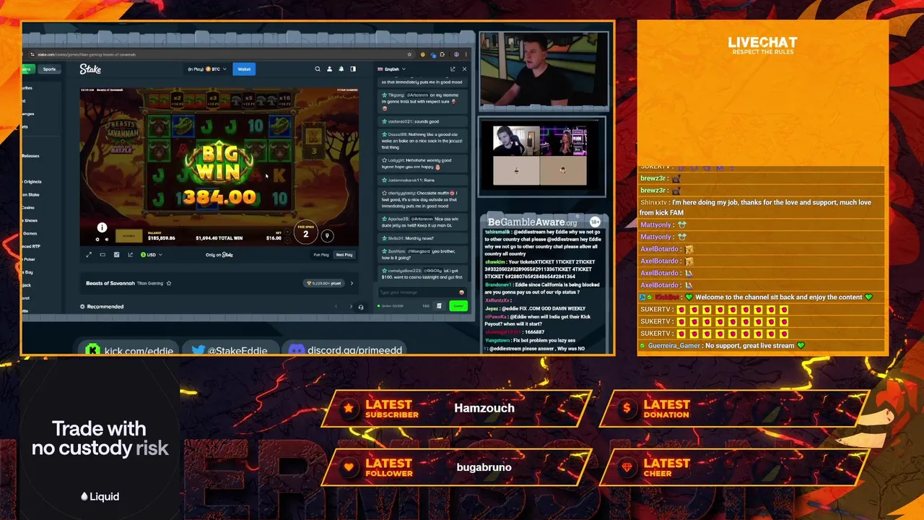The width and height of the screenshot is (924, 520).
Task: Switch to Real Play mode
Action: (x=344, y=255)
